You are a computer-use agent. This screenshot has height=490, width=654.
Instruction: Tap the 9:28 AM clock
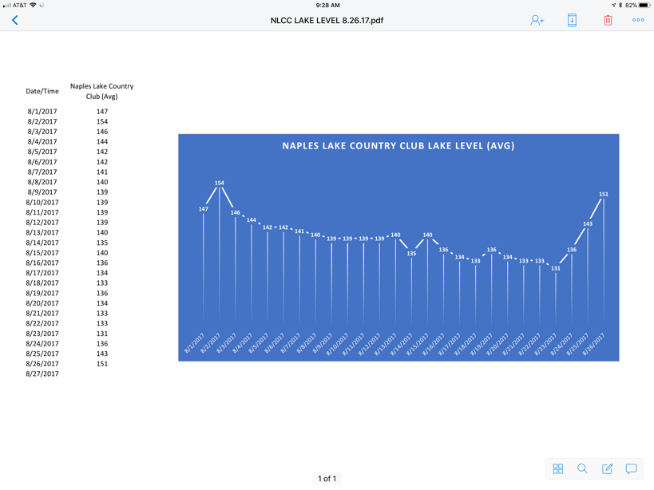coord(327,5)
